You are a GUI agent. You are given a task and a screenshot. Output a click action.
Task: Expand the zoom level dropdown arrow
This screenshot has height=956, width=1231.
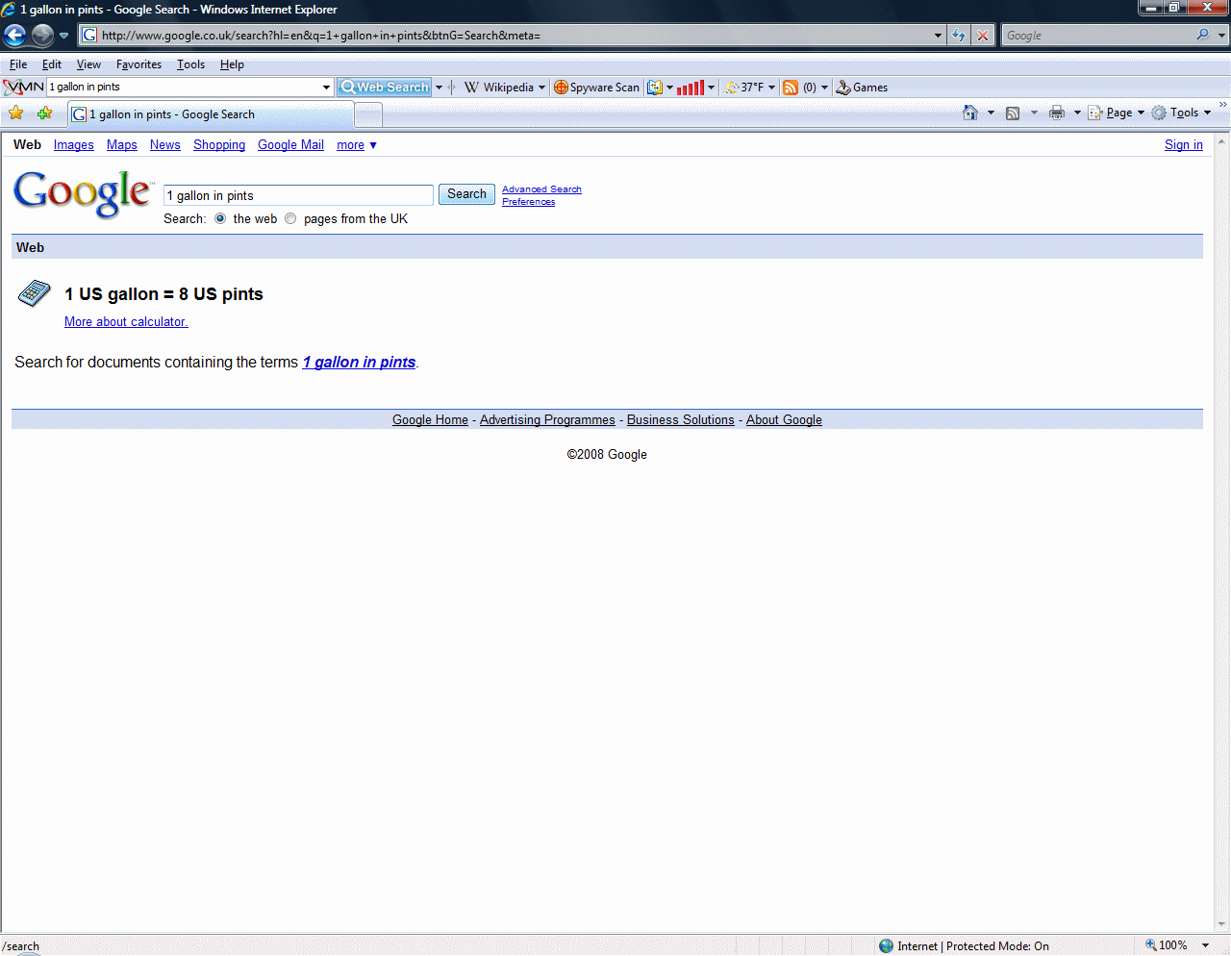[x=1206, y=945]
